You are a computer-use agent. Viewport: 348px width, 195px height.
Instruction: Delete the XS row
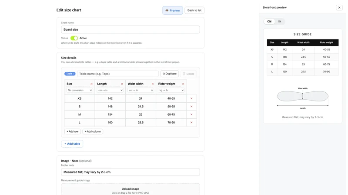point(191,98)
